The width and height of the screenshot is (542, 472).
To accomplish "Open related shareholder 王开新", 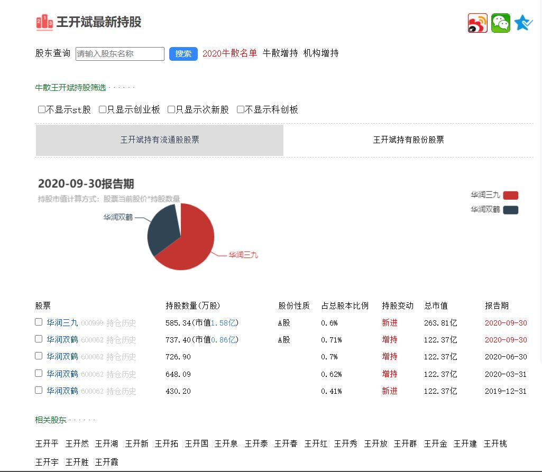I will coord(136,443).
